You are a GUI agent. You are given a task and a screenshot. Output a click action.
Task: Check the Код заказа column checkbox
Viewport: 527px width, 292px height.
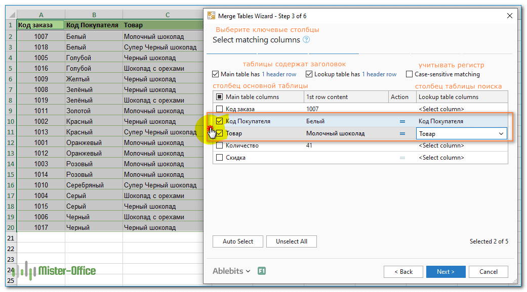220,109
